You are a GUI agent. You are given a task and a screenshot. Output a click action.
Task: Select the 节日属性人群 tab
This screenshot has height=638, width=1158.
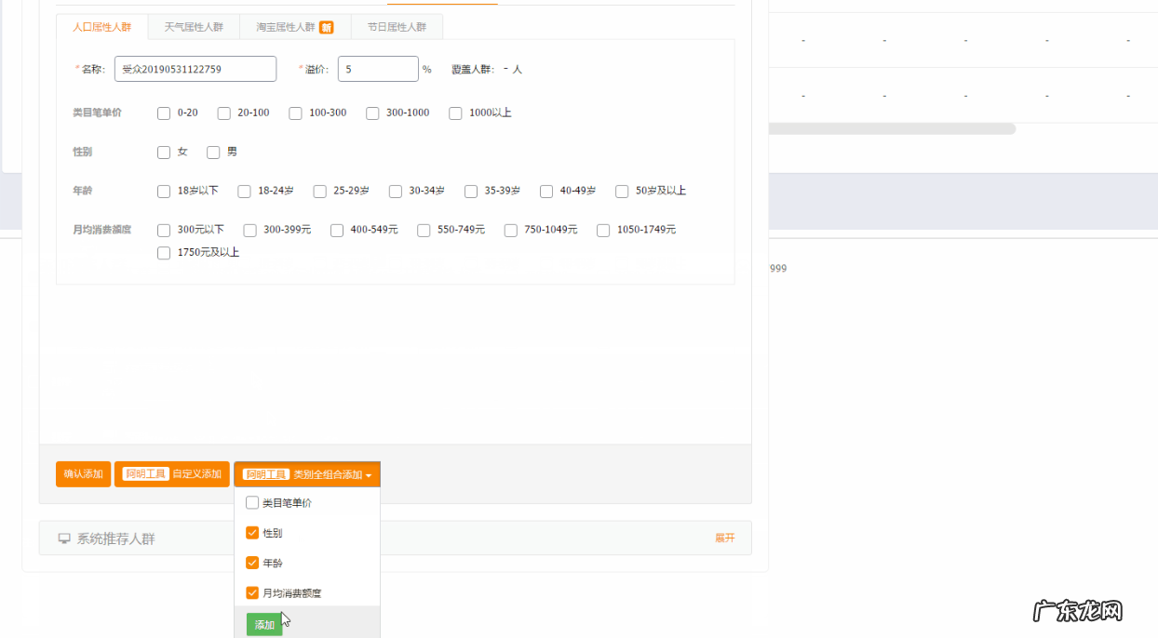point(397,27)
